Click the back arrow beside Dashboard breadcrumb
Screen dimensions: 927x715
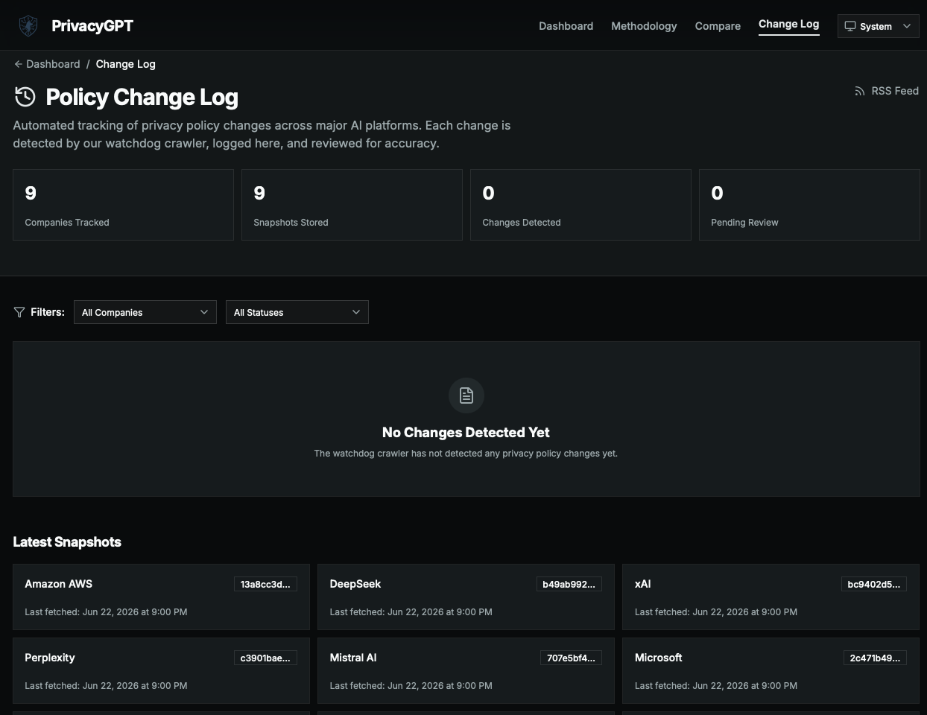point(19,64)
